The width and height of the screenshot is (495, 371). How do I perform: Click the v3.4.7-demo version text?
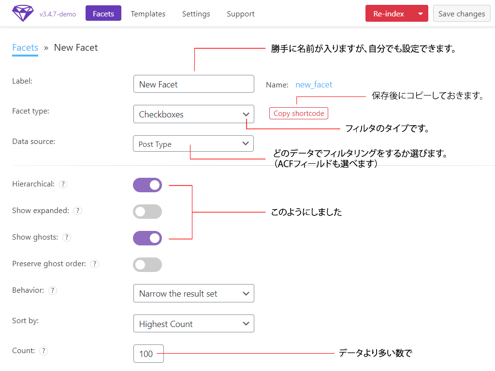(x=58, y=14)
